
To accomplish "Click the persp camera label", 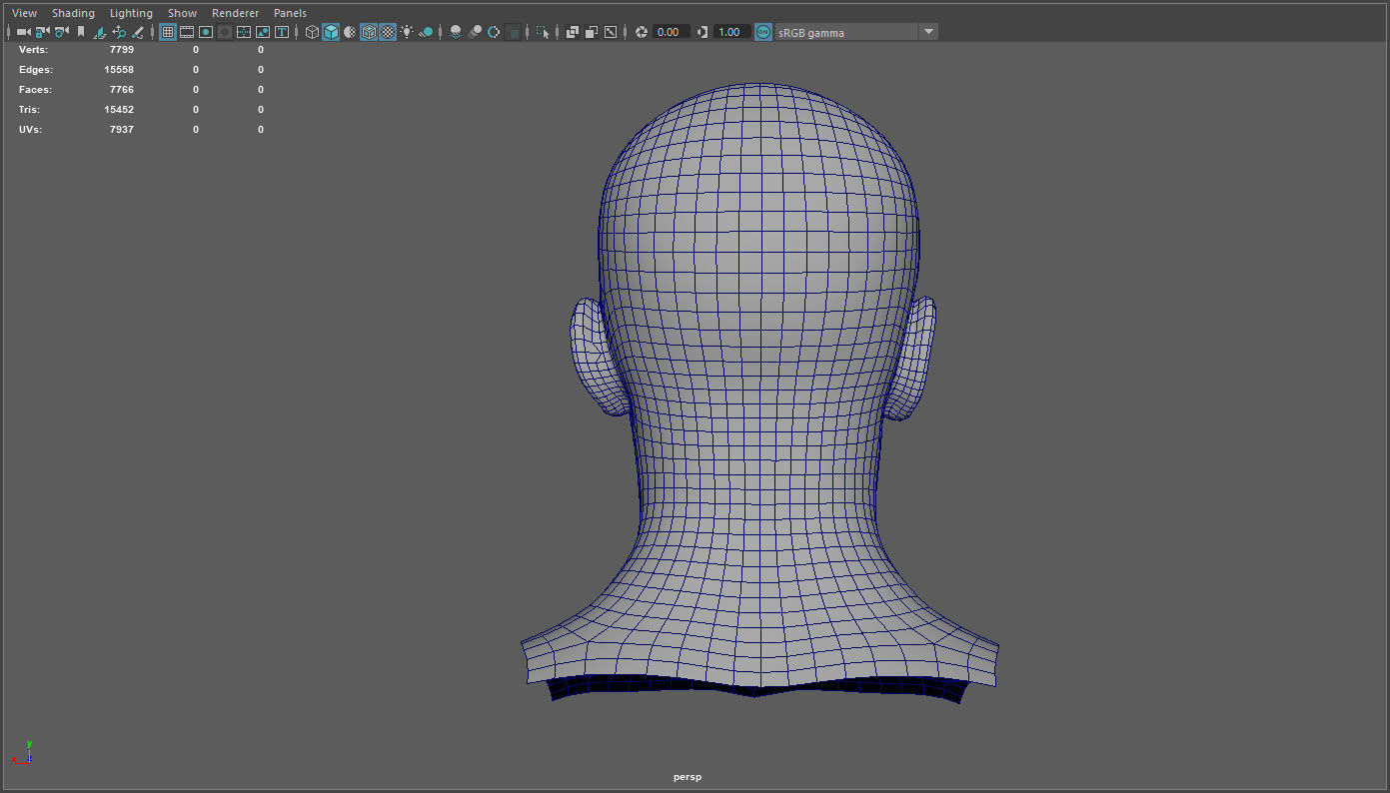I will click(x=688, y=777).
